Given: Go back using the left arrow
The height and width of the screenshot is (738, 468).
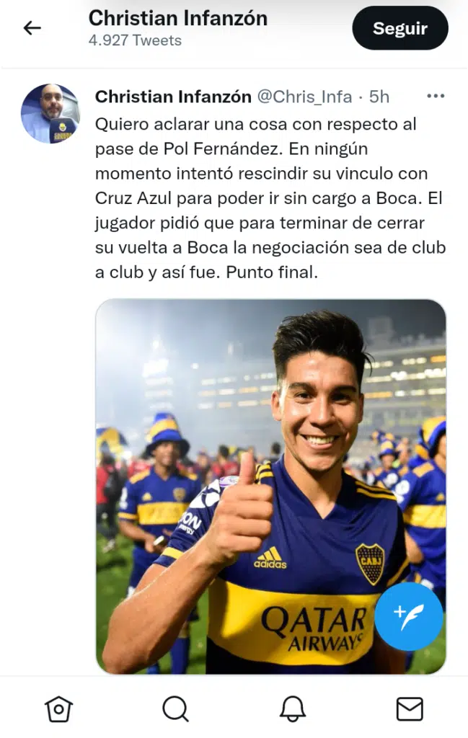Looking at the screenshot, I should click(x=32, y=28).
